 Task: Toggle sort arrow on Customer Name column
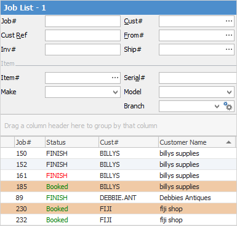click(228, 142)
